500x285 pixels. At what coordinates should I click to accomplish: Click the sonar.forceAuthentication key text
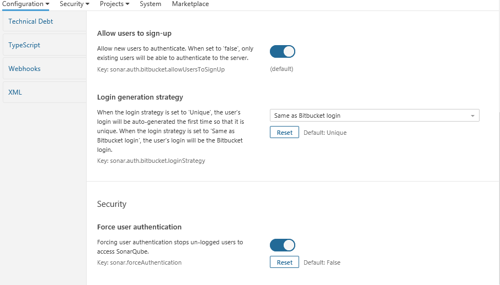click(139, 262)
